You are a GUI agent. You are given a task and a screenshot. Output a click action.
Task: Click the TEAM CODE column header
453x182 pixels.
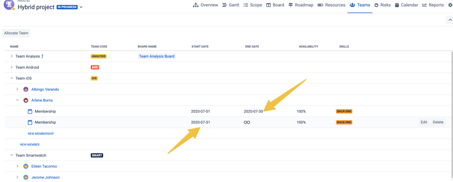pos(99,47)
